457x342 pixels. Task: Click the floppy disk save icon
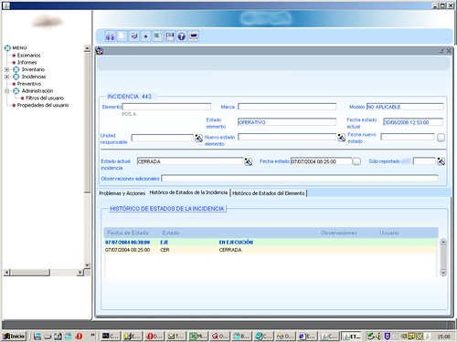(x=170, y=36)
